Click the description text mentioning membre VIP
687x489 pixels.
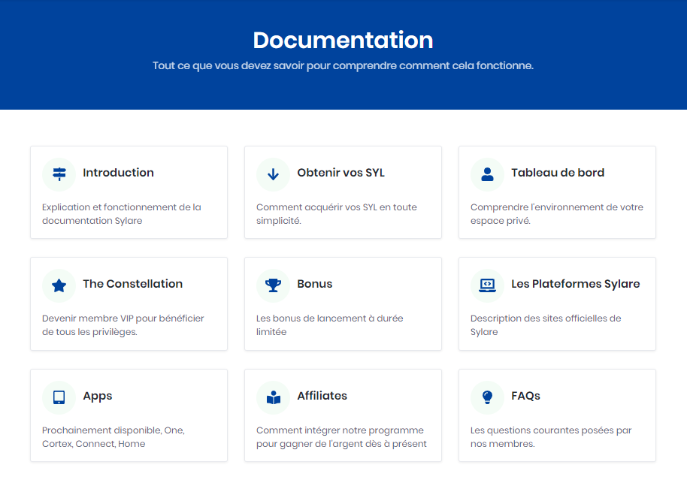[x=123, y=325]
